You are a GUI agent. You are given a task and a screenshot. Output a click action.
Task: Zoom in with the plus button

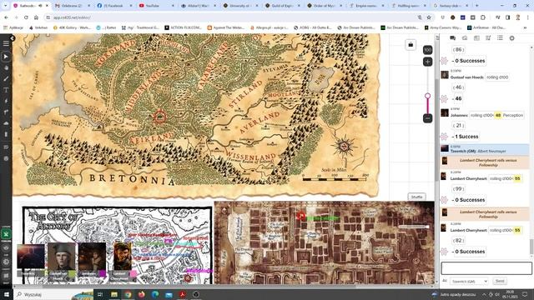[x=428, y=62]
